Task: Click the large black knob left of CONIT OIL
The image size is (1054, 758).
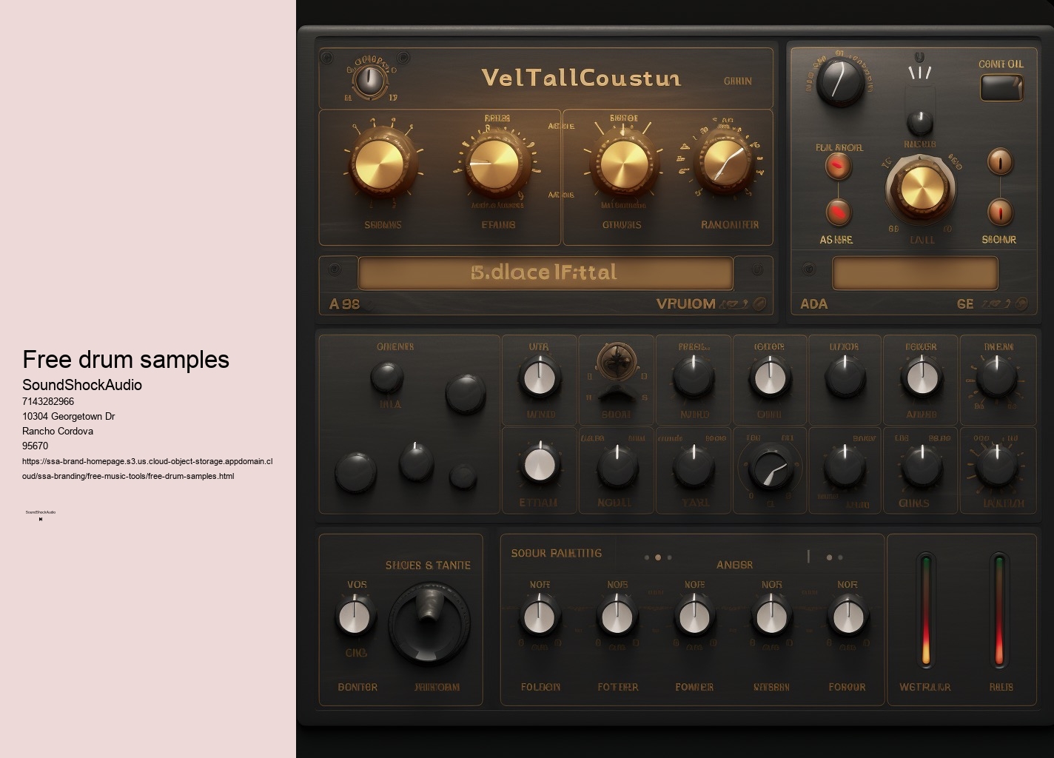Action: point(840,81)
